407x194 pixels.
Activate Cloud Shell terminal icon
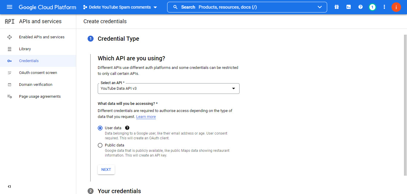click(x=349, y=7)
